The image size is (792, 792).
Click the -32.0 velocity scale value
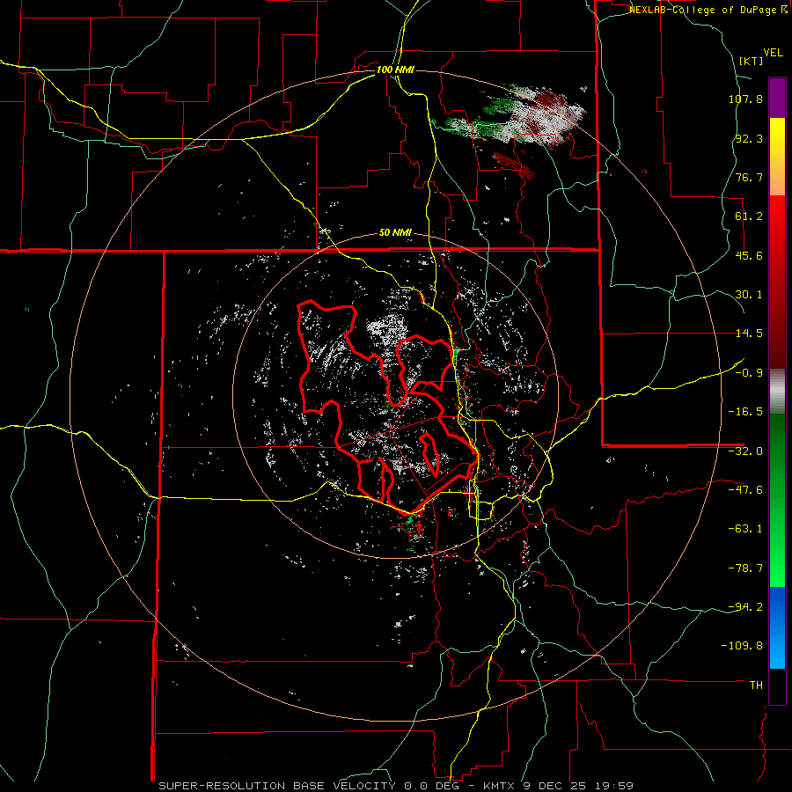point(745,451)
